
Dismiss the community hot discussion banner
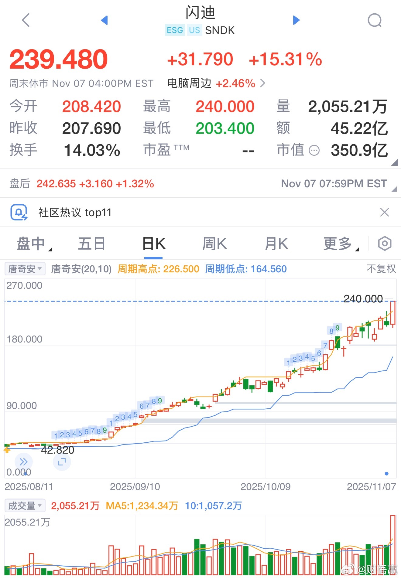385,212
